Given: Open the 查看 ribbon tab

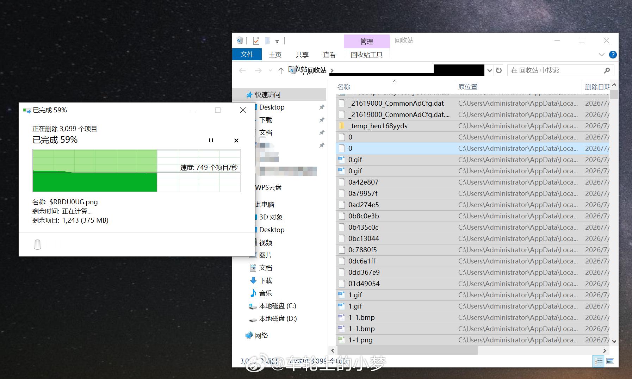Looking at the screenshot, I should (x=329, y=55).
